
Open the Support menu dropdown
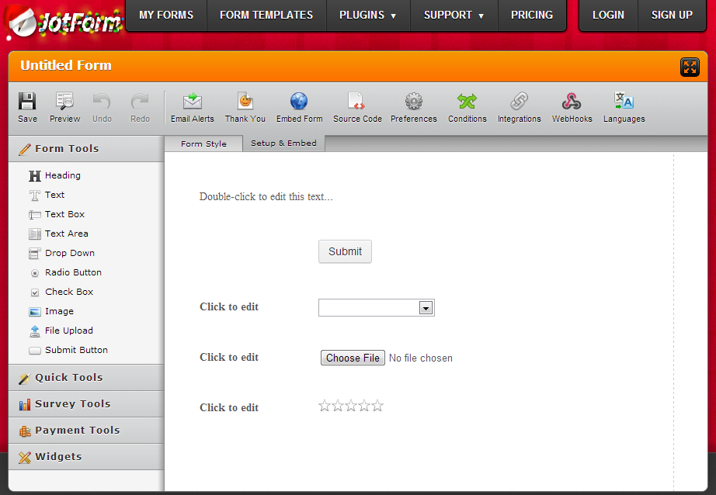click(x=454, y=15)
